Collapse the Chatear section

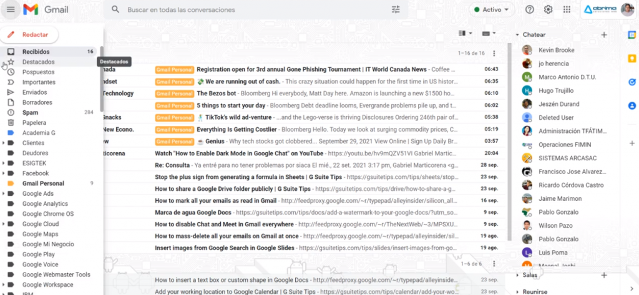(x=518, y=35)
